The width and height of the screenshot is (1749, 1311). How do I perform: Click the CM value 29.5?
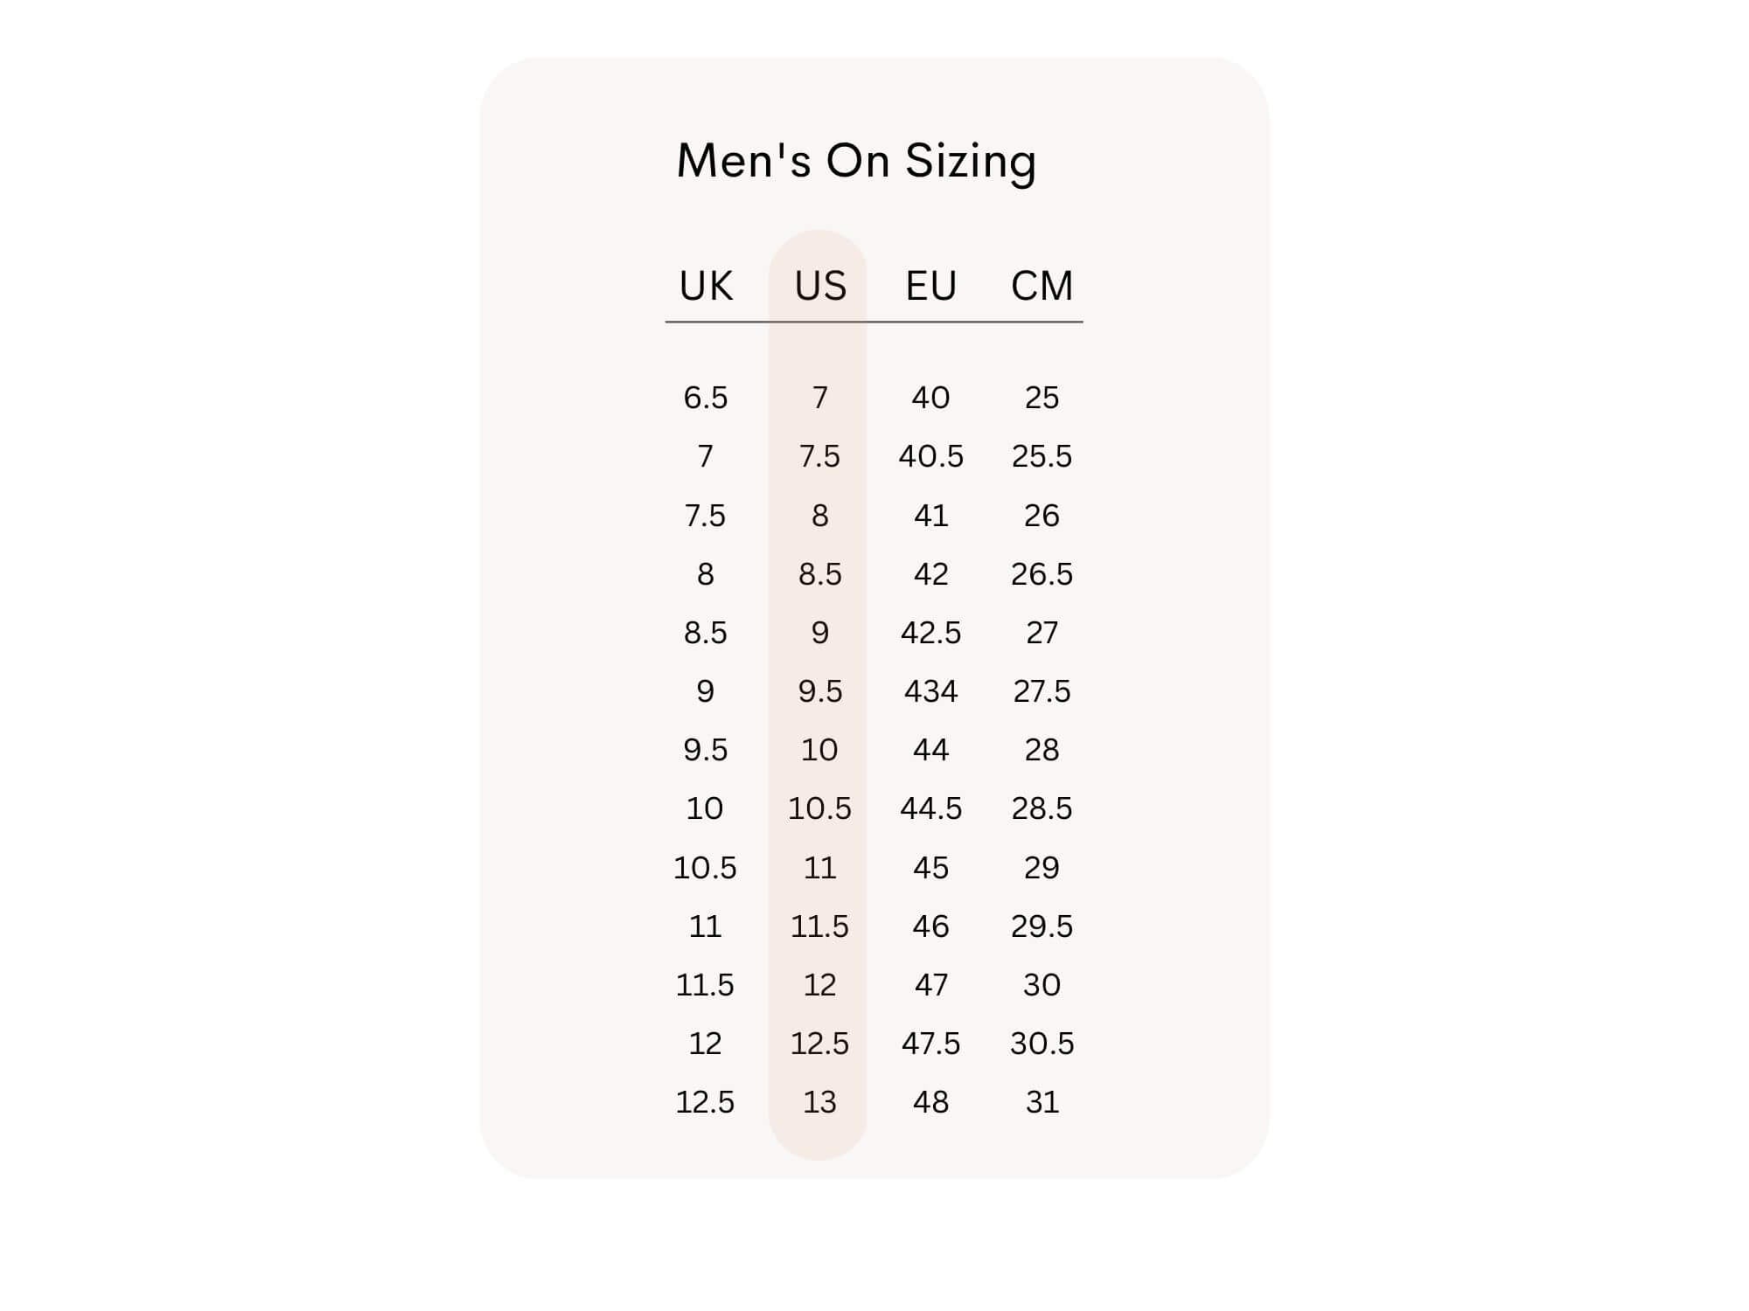[x=1042, y=926]
